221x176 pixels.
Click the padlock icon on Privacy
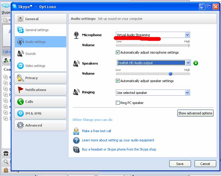(x=20, y=78)
